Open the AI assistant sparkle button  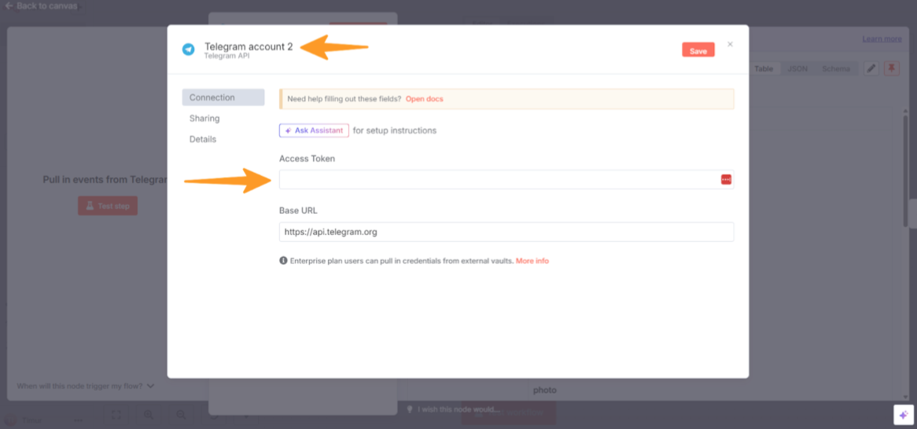pyautogui.click(x=904, y=414)
